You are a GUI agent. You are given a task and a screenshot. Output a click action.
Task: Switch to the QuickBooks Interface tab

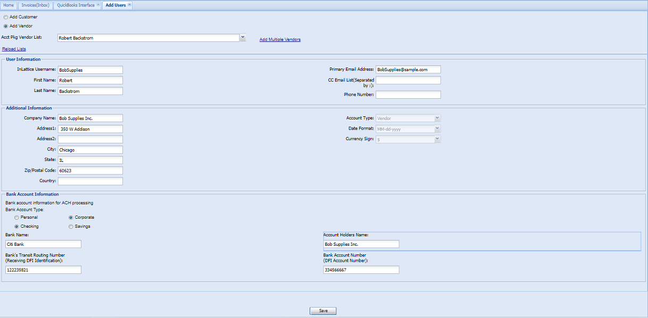tap(76, 5)
